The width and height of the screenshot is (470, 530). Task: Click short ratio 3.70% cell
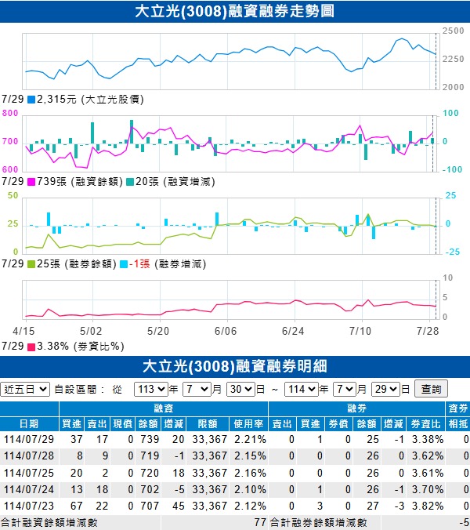[x=428, y=489]
